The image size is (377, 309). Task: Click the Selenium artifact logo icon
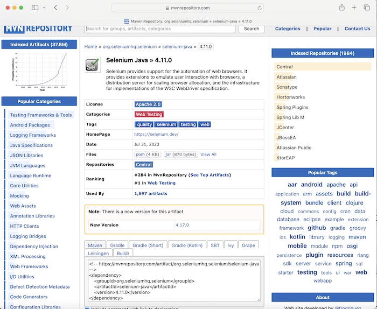point(93,65)
